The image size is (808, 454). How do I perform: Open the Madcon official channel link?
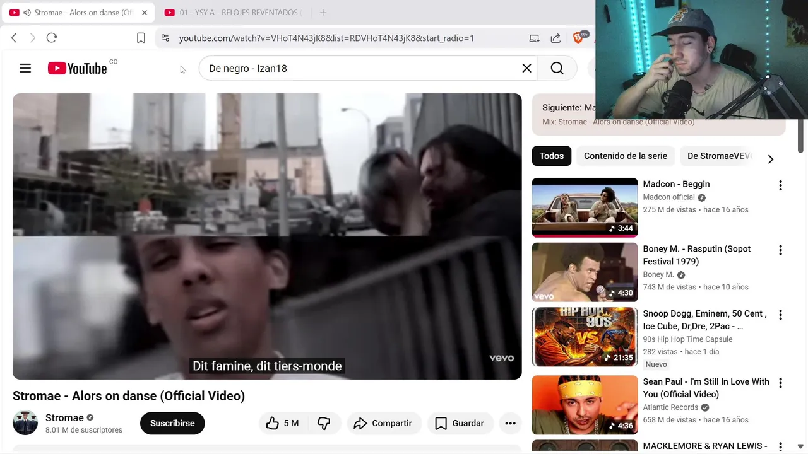tap(668, 197)
